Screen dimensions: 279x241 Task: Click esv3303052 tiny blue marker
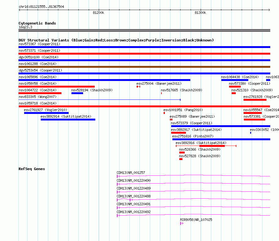(x=251, y=133)
